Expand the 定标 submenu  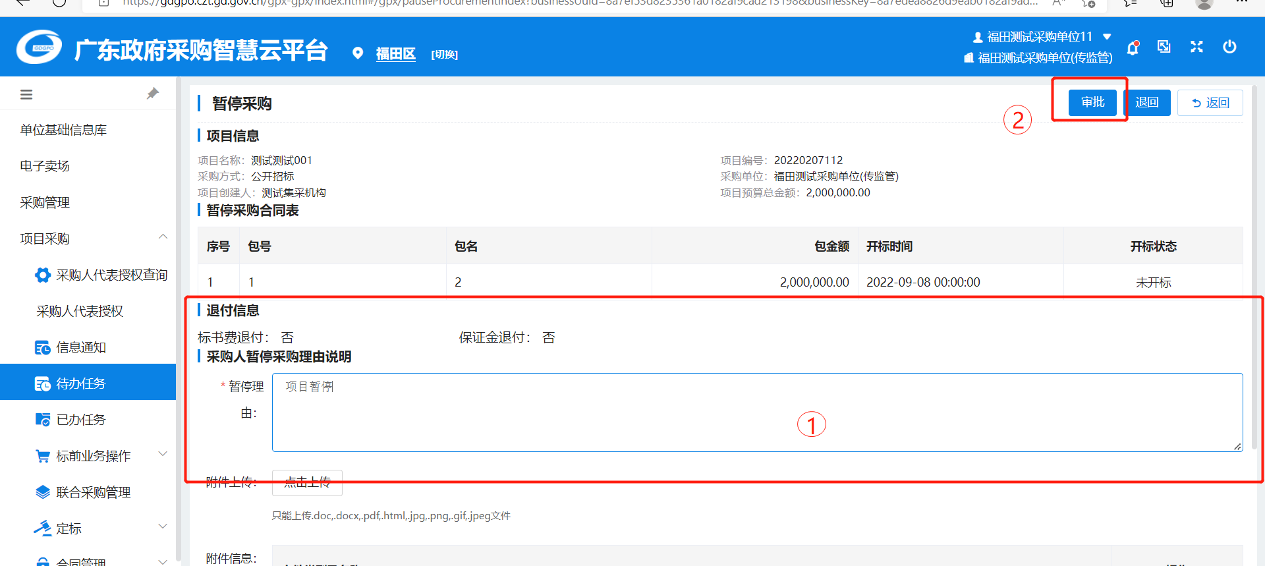pos(163,526)
